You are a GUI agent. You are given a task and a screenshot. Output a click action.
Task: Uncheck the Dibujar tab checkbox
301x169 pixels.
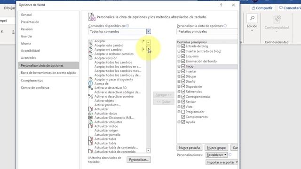[x=183, y=76]
